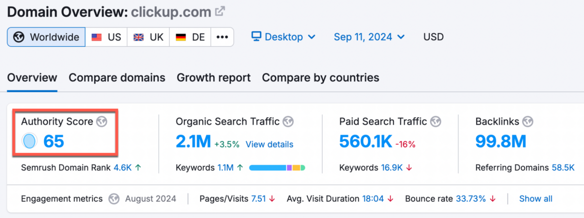
Task: Click the Authority Score circle indicator
Action: (x=29, y=142)
